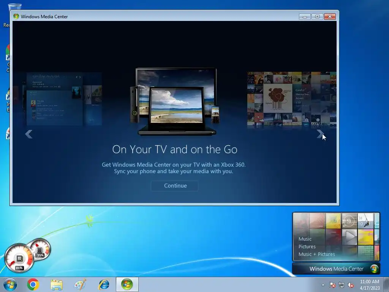The width and height of the screenshot is (389, 292).
Task: Launch Google Chrome from the taskbar
Action: [x=33, y=284]
